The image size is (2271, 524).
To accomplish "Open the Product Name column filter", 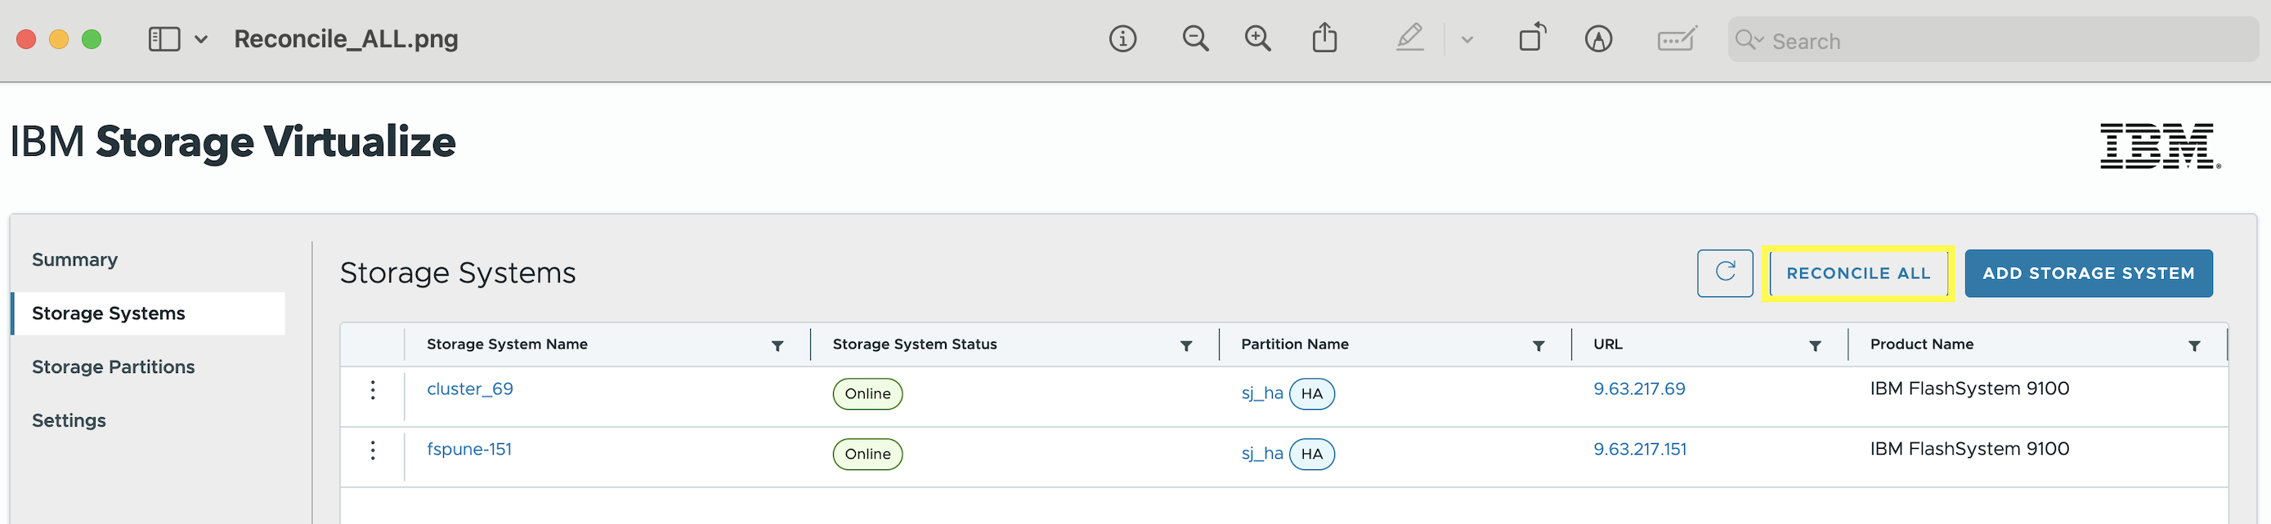I will point(2193,346).
